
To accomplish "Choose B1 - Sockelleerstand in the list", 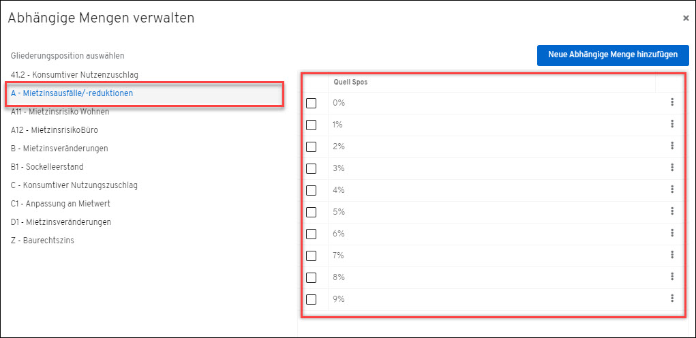I will pyautogui.click(x=47, y=167).
